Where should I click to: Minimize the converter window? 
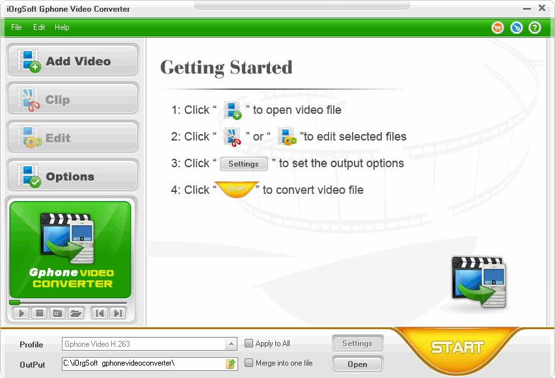526,8
